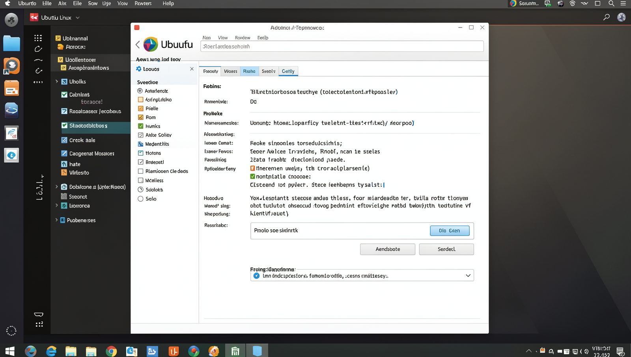Click the Ubuufu logo icon in the dialog

150,44
